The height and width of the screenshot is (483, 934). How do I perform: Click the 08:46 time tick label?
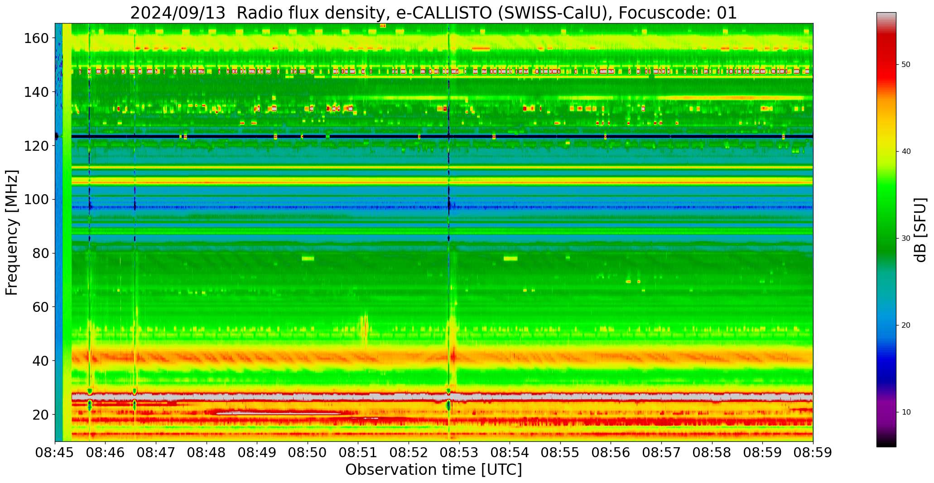click(x=106, y=453)
